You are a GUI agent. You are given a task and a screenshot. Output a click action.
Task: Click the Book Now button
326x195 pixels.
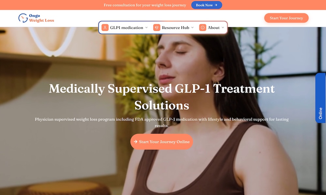point(207,5)
